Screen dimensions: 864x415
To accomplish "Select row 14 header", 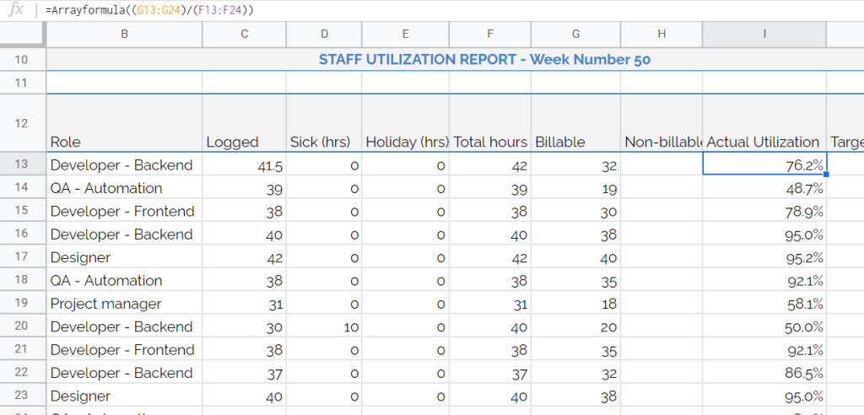I will coord(21,187).
